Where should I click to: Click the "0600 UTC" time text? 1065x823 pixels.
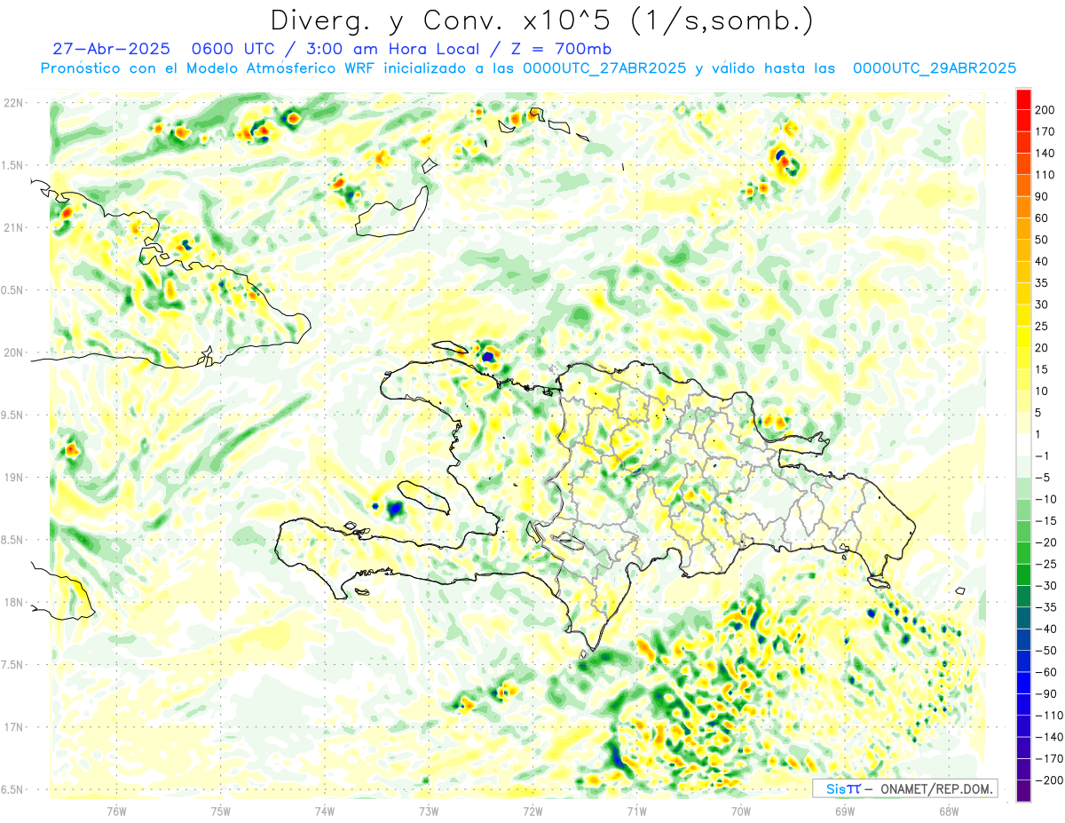[x=234, y=49]
